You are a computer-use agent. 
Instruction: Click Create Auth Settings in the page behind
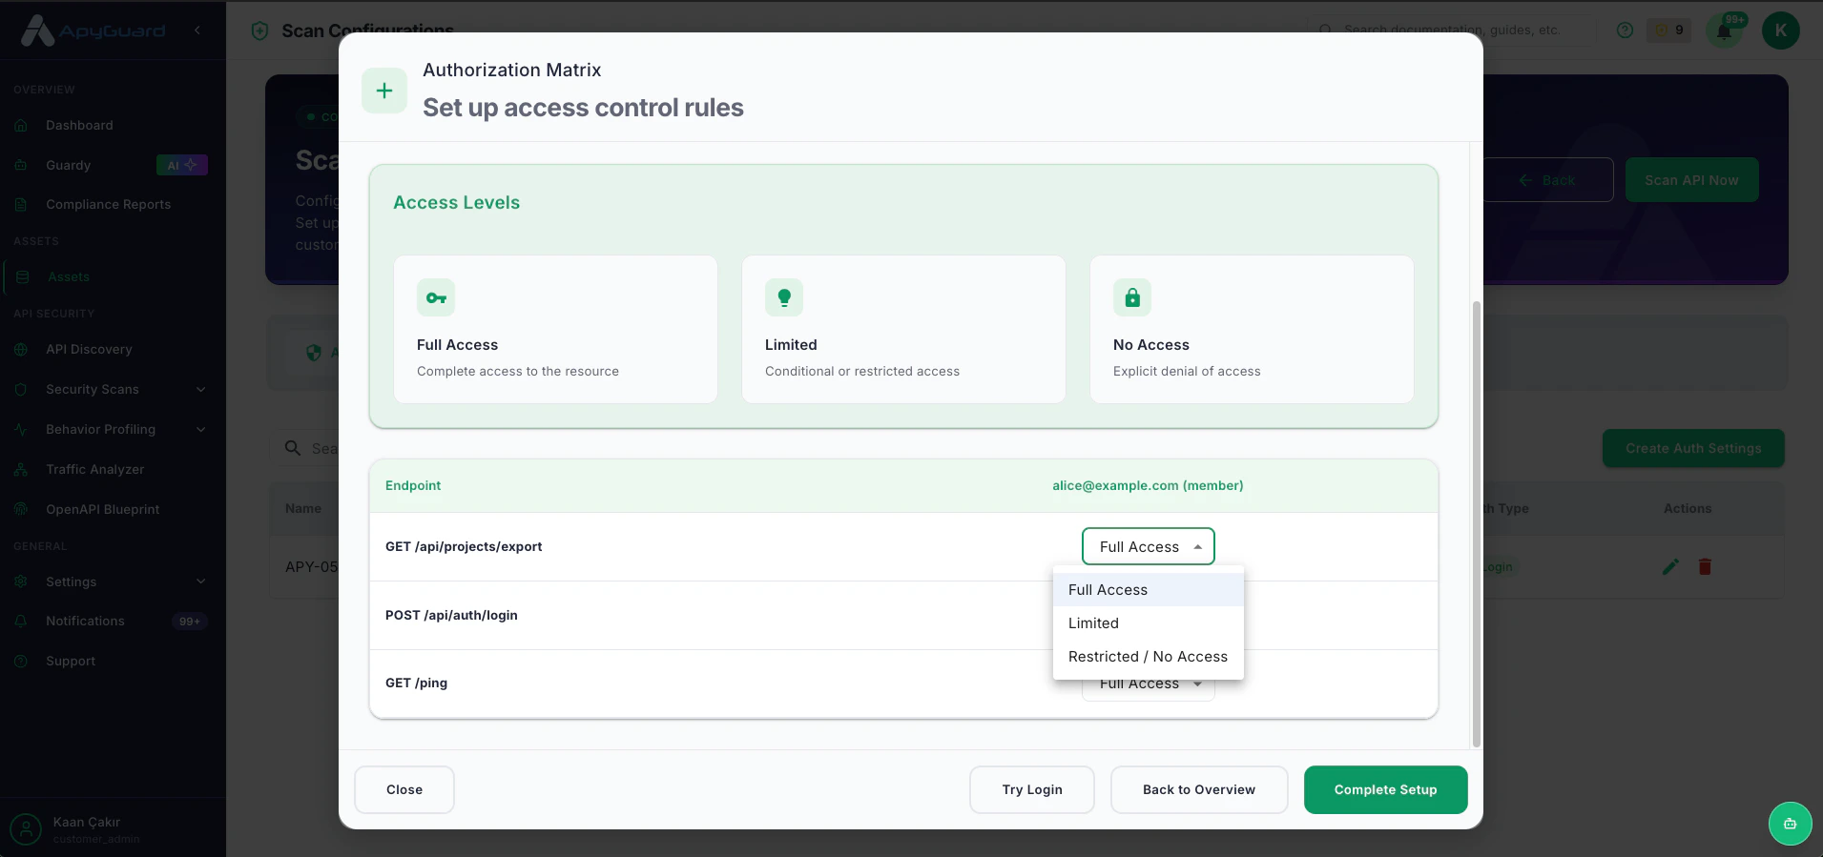click(x=1693, y=448)
